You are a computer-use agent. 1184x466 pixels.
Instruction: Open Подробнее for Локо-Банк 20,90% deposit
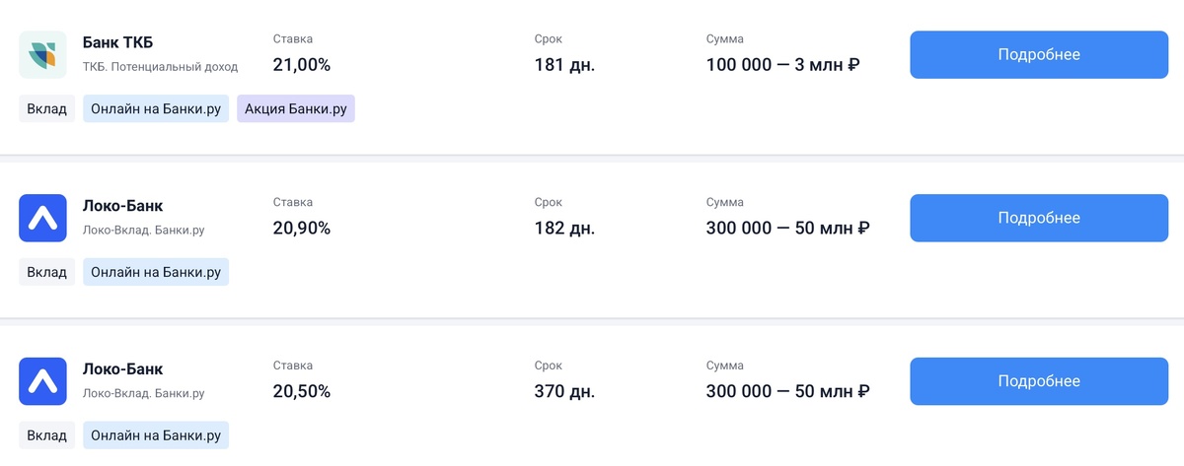1038,218
